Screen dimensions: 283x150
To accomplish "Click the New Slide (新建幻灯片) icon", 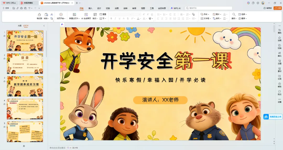I will tap(74, 14).
